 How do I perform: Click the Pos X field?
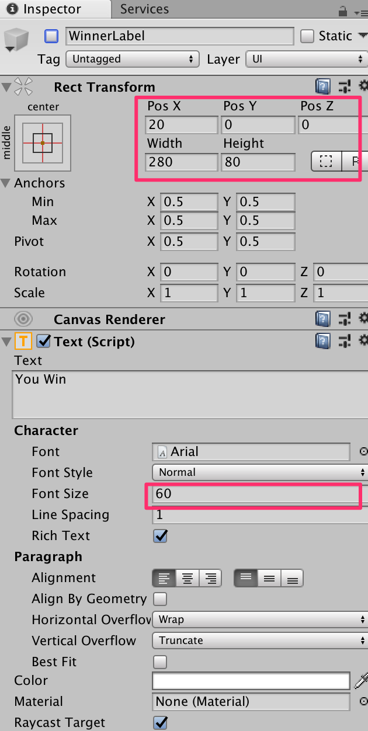(x=182, y=125)
